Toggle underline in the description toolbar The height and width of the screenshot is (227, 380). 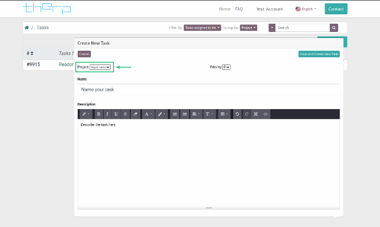[x=116, y=114]
